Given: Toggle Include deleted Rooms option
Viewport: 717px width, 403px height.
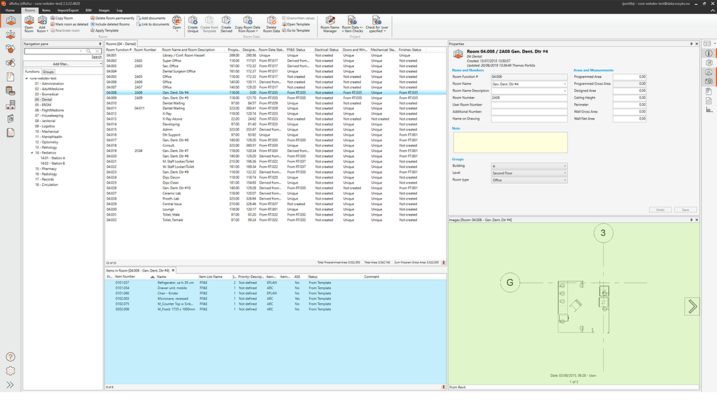Looking at the screenshot, I should click(112, 24).
